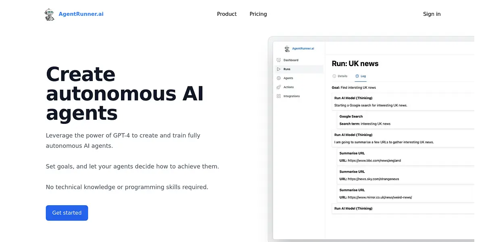Screen dimensions: 484x242
Task: Click the AgentRunner.ai robot logo in header
Action: click(50, 14)
